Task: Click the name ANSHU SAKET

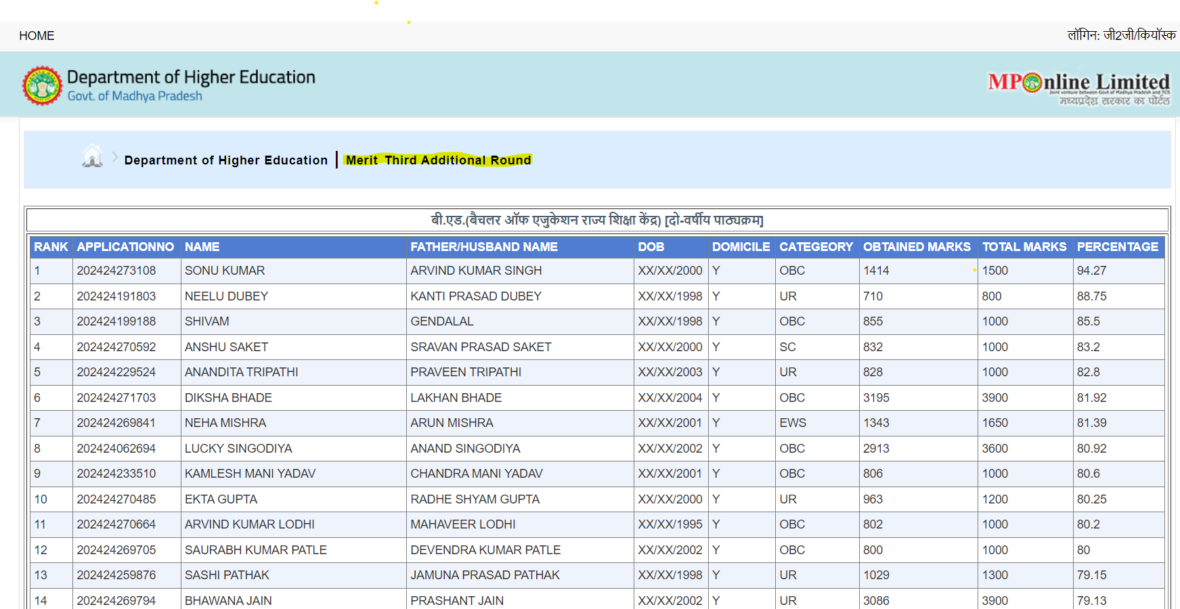Action: click(x=226, y=347)
